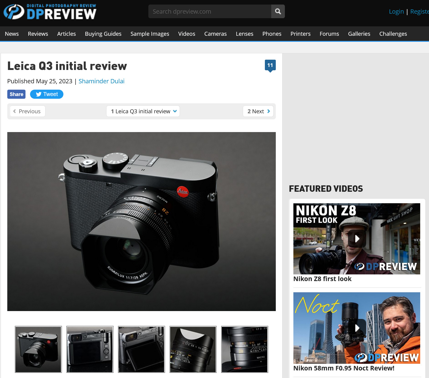
Task: Play the Nikon 58mm Noct review video
Action: click(357, 328)
